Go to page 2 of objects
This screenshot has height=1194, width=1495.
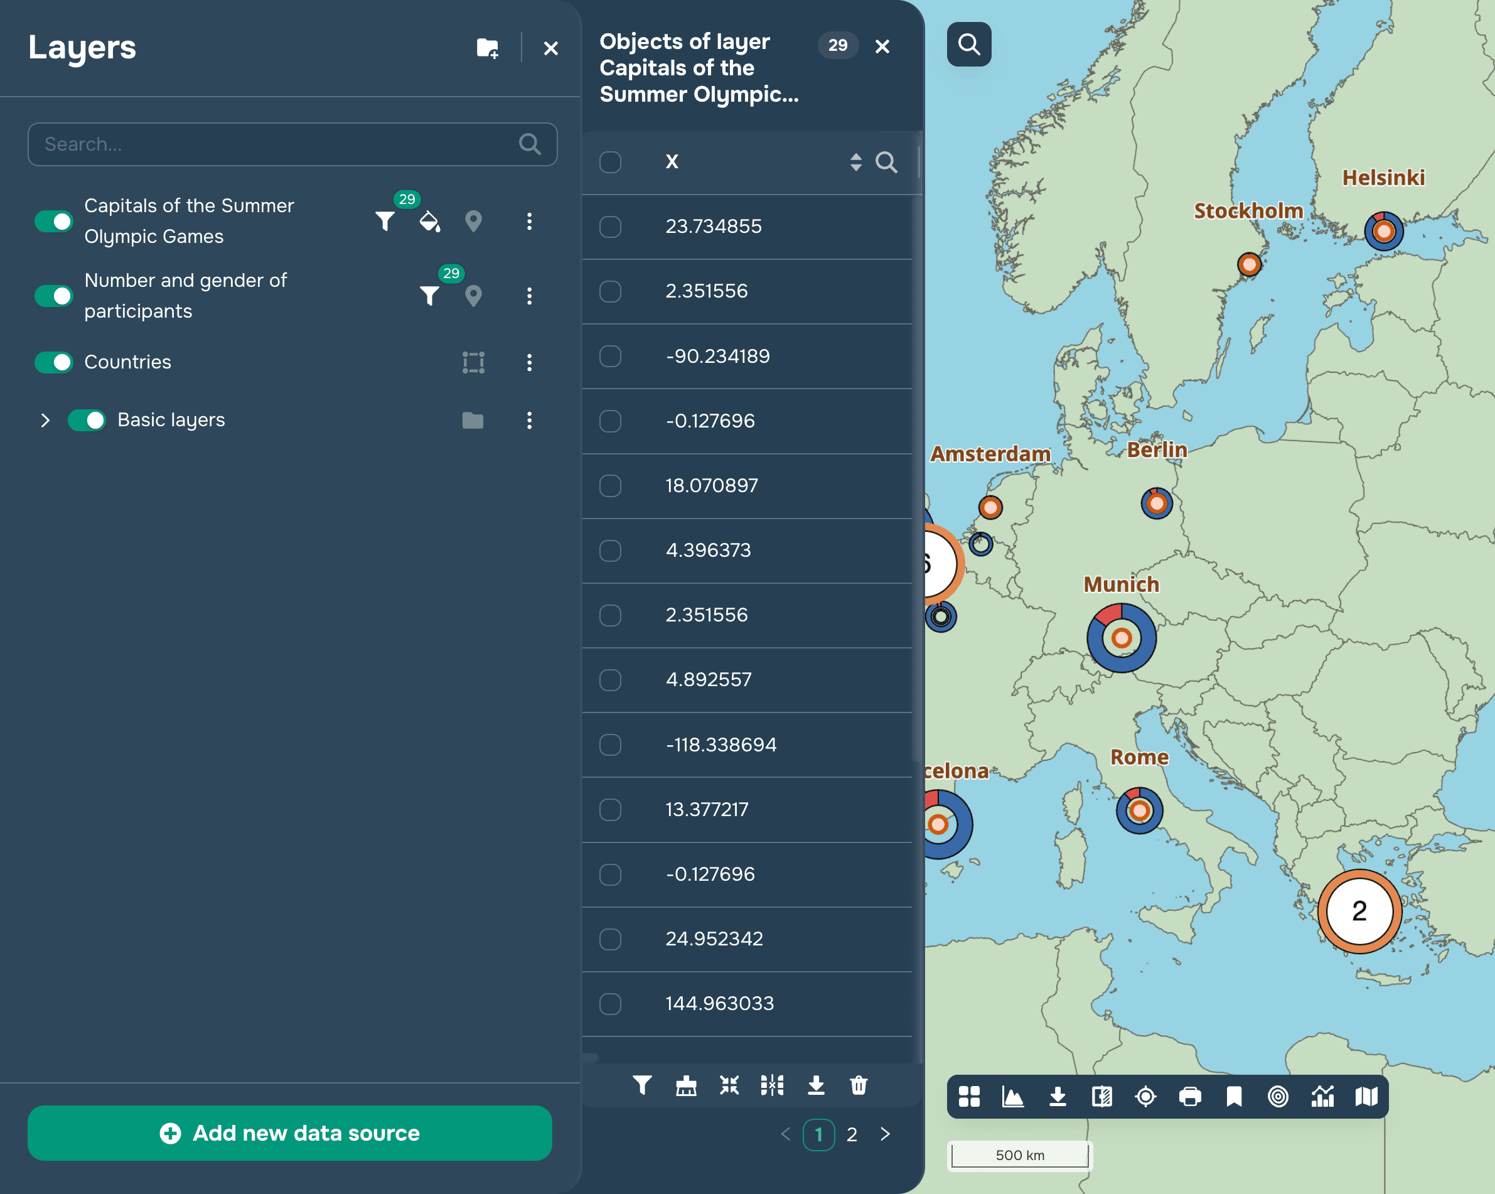tap(852, 1134)
